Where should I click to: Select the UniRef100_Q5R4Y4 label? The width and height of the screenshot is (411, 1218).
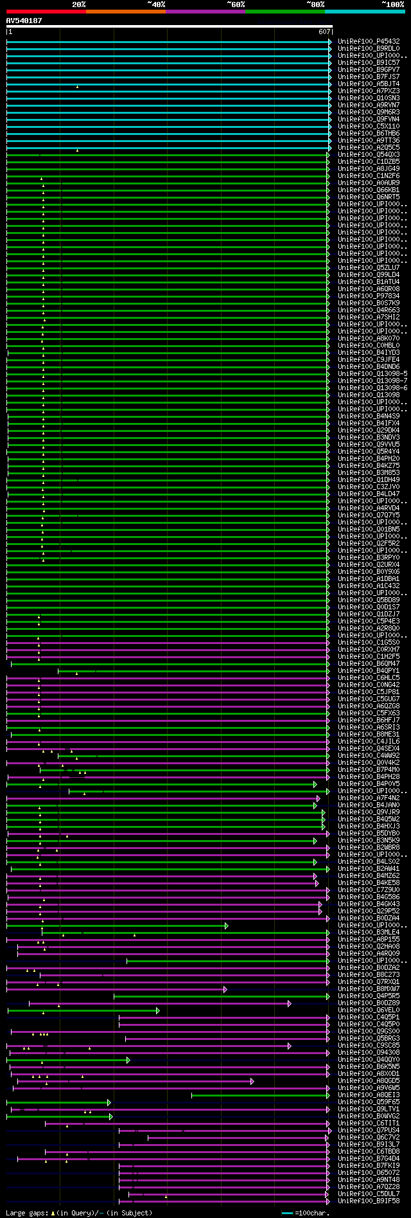(369, 451)
